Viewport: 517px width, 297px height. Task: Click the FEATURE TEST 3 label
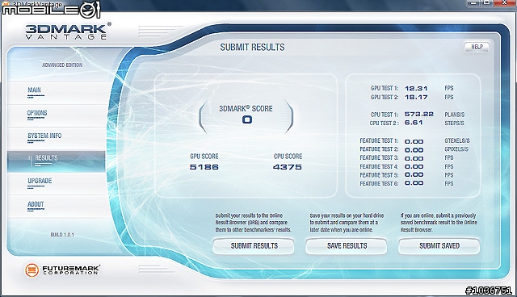(379, 157)
